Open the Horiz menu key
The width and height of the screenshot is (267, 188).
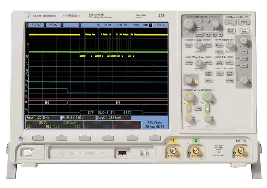point(199,21)
